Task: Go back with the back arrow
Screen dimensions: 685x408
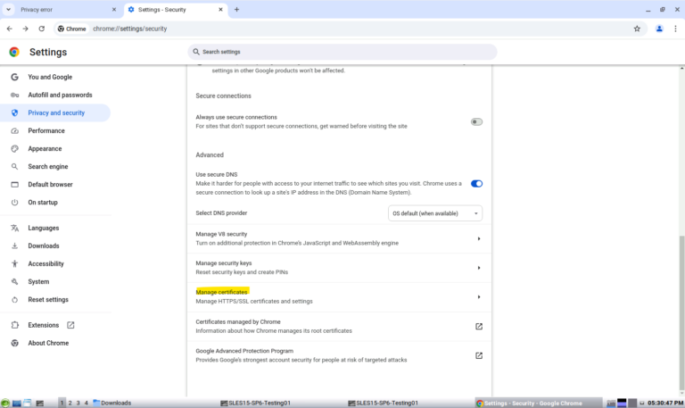Action: click(10, 29)
